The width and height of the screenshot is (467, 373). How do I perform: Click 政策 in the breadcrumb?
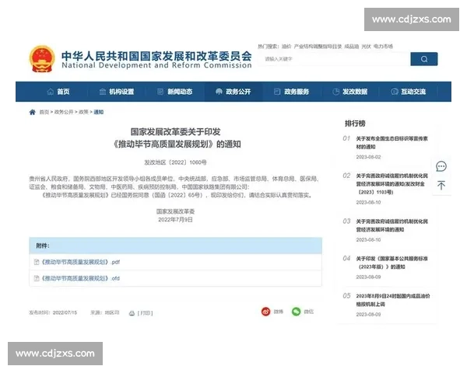click(84, 112)
